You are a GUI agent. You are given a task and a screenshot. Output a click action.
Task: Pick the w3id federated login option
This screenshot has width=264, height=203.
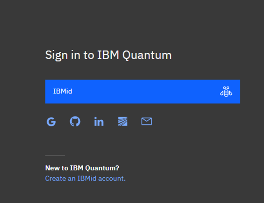[123, 121]
